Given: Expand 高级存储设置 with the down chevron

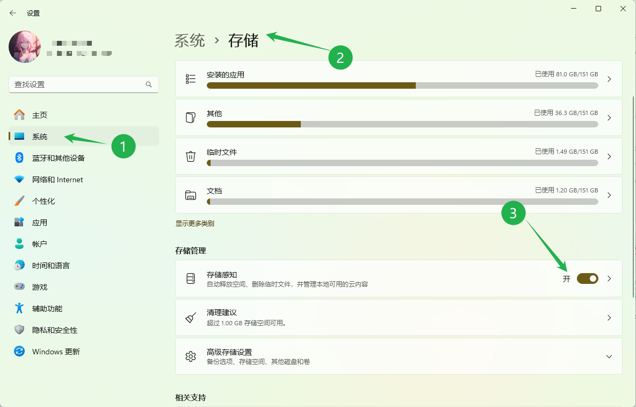Looking at the screenshot, I should (609, 356).
